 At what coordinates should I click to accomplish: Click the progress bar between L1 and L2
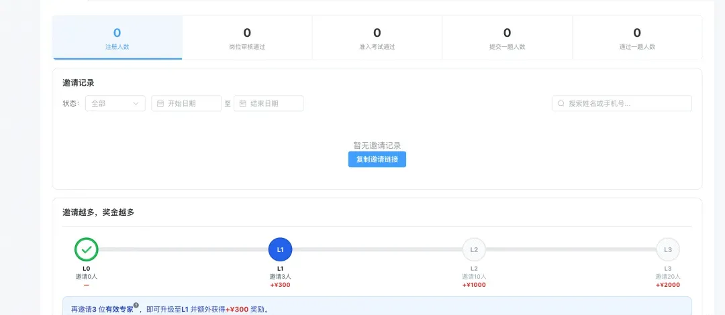click(377, 249)
